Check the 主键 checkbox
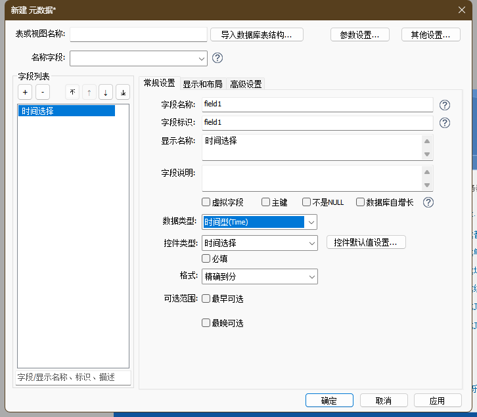 pyautogui.click(x=266, y=202)
